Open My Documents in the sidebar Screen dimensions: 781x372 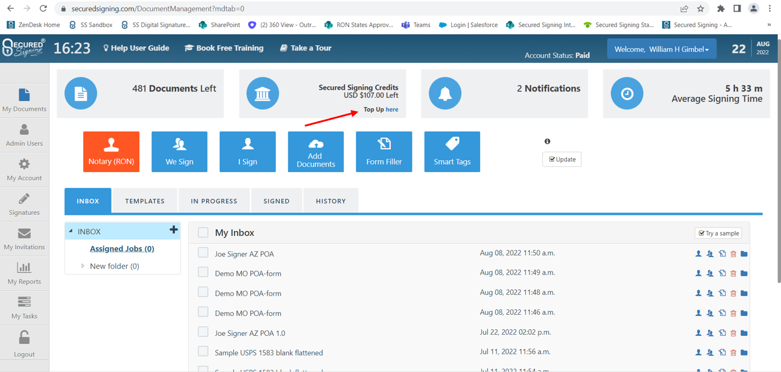click(x=24, y=100)
